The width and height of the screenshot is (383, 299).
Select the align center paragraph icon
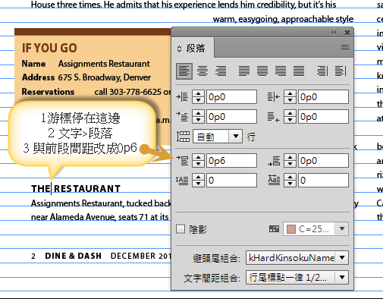(202, 71)
